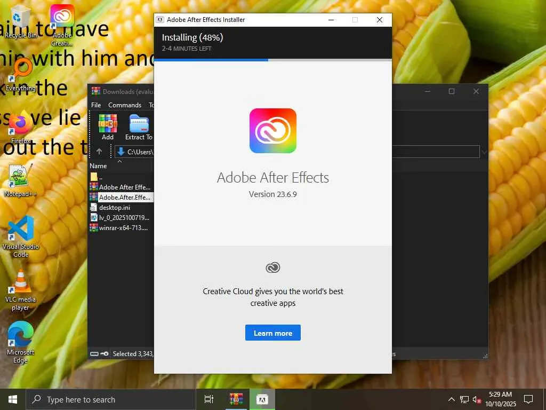The width and height of the screenshot is (546, 410).
Task: Click the taskbar search box
Action: [x=111, y=399]
